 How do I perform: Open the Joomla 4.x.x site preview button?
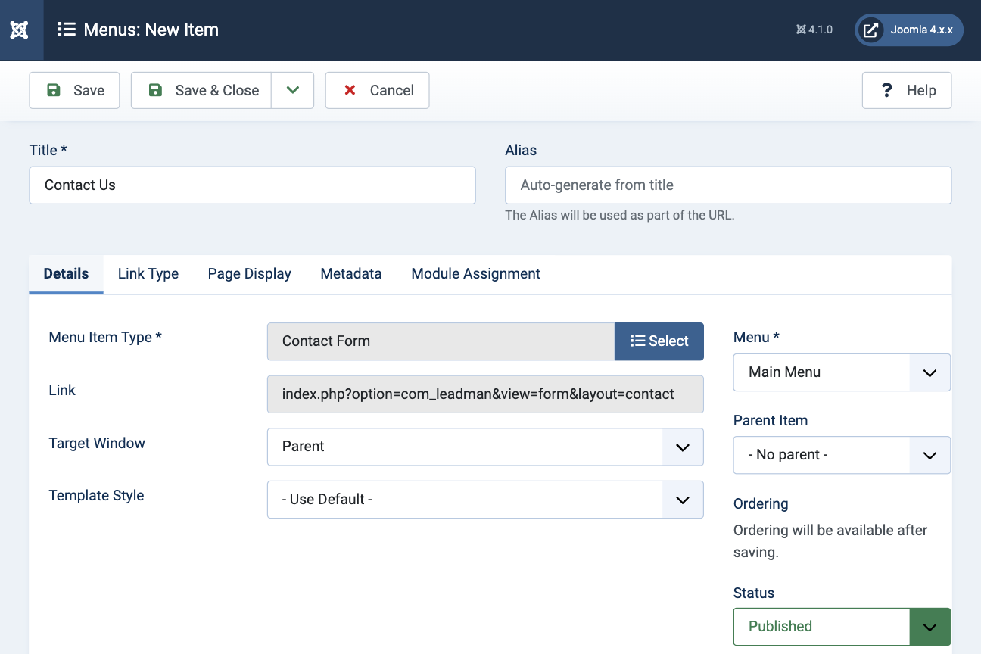click(x=909, y=30)
